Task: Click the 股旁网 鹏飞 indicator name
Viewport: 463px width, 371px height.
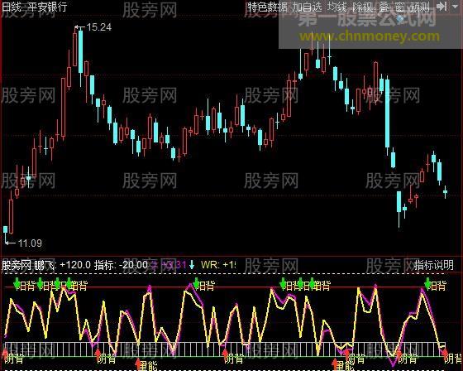Action: pos(28,265)
